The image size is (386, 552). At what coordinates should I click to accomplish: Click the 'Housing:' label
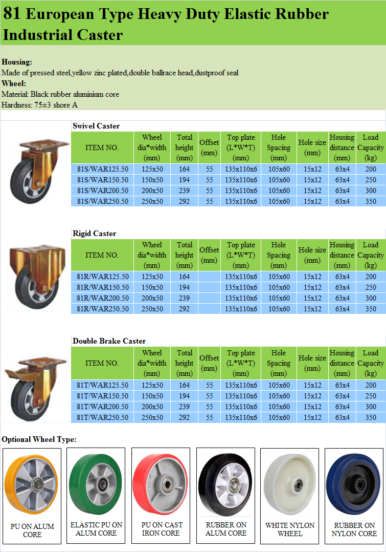coord(17,62)
